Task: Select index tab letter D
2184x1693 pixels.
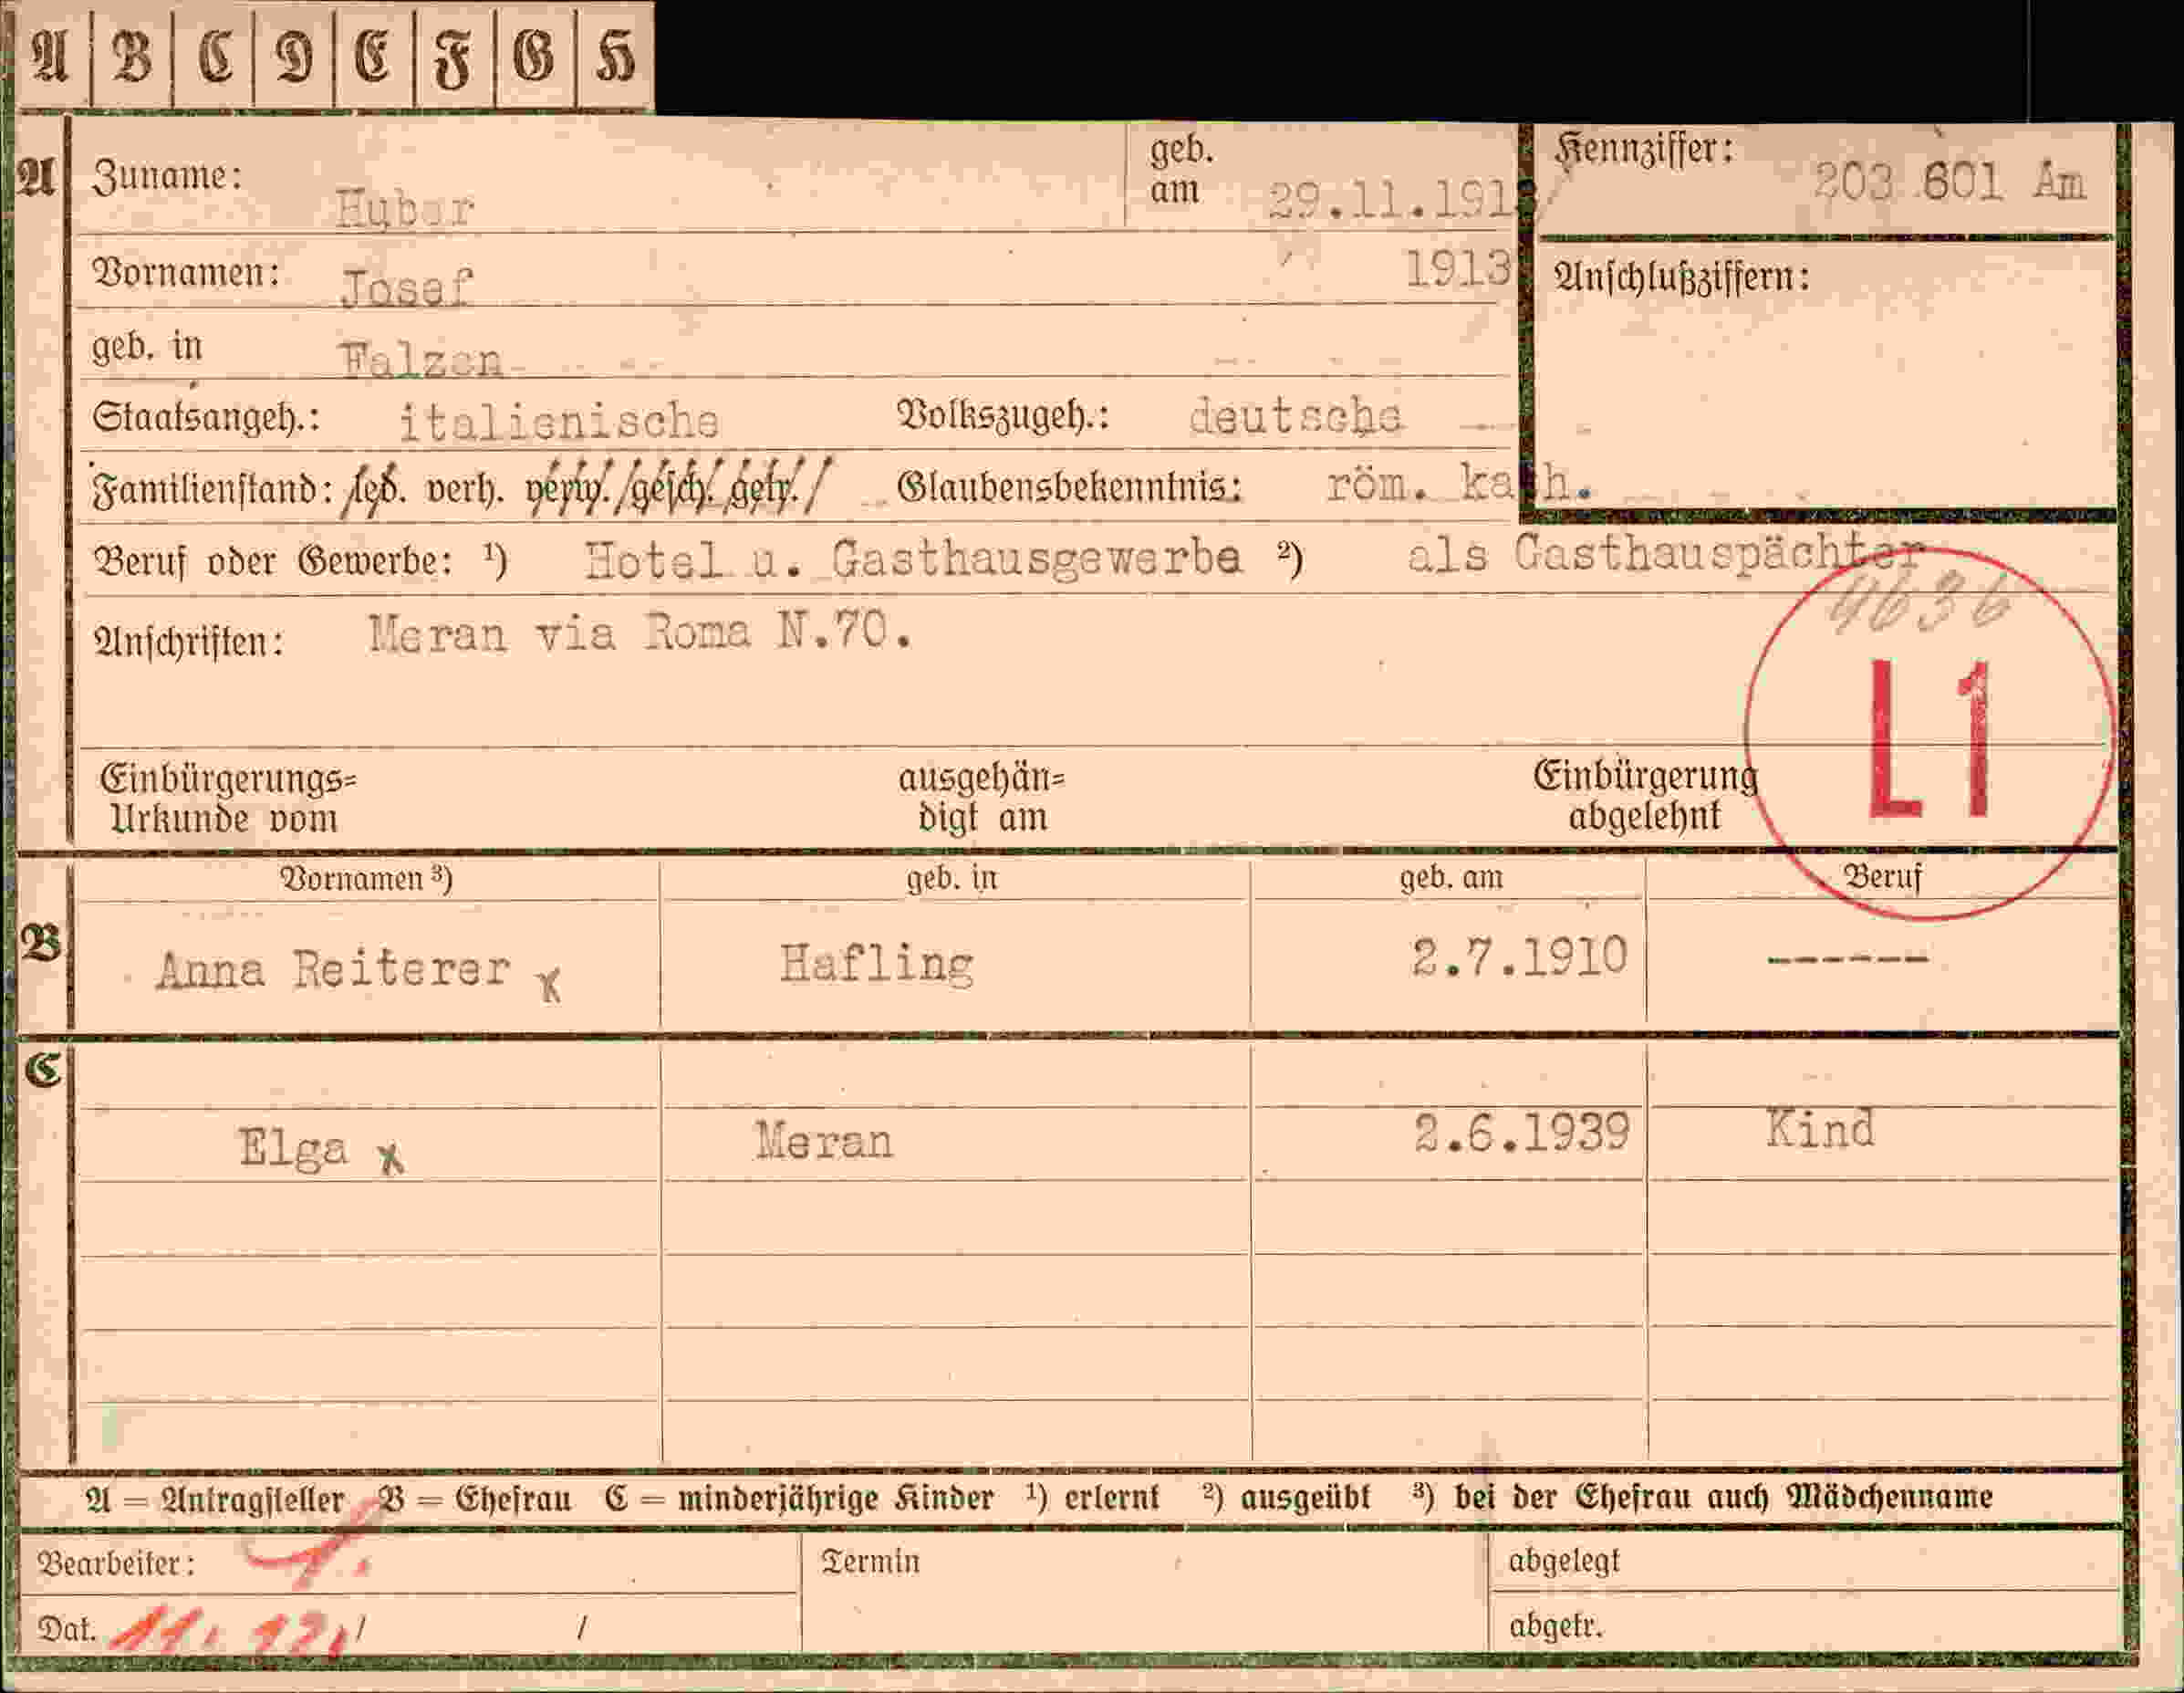Action: (294, 56)
